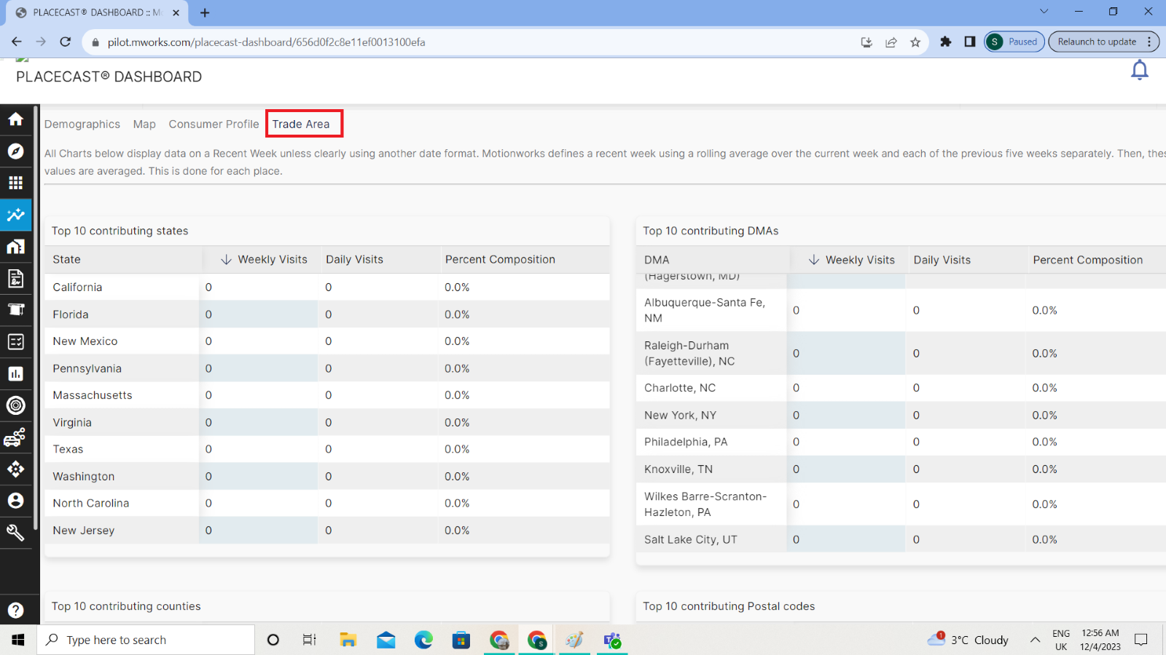Screen dimensions: 1166x655
Task: Toggle the browser side panel icon
Action: (970, 41)
